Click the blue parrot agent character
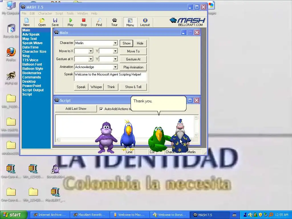The width and height of the screenshot is (292, 219). [128, 135]
